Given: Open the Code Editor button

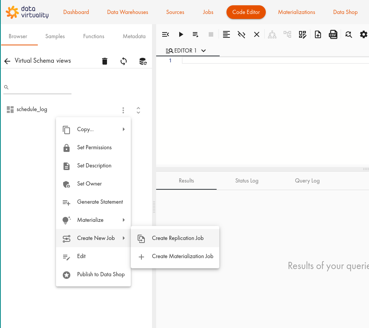Looking at the screenshot, I should pos(246,12).
